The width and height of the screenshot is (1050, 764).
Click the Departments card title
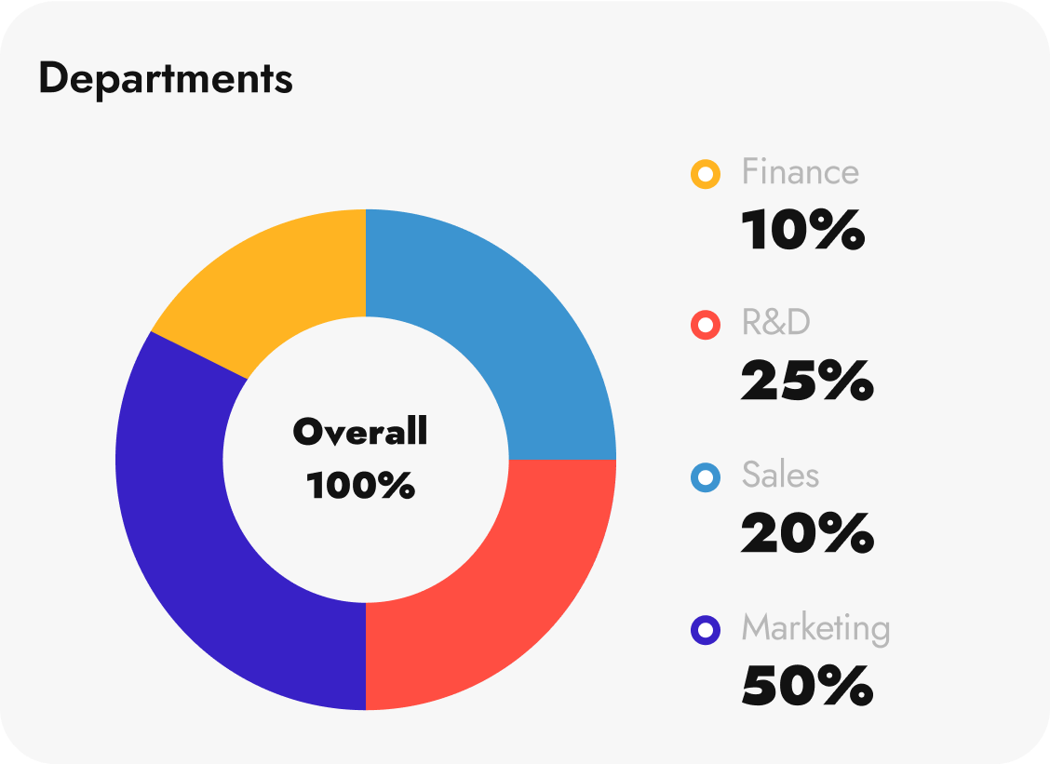(166, 79)
